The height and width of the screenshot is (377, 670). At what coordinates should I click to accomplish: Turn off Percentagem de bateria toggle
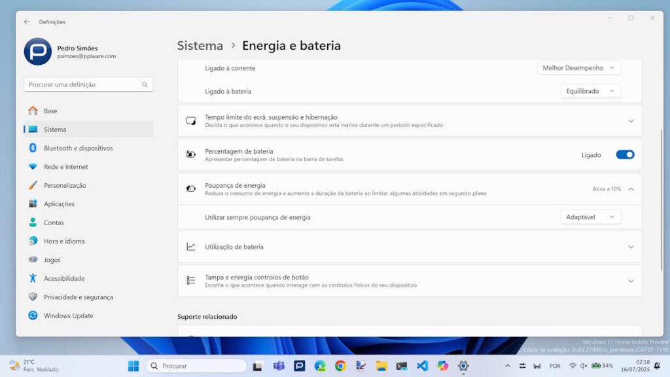tap(625, 155)
